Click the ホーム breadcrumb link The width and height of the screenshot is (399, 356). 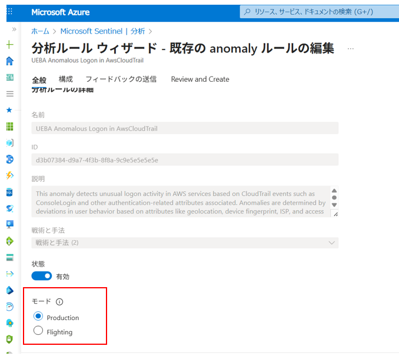[x=40, y=31]
